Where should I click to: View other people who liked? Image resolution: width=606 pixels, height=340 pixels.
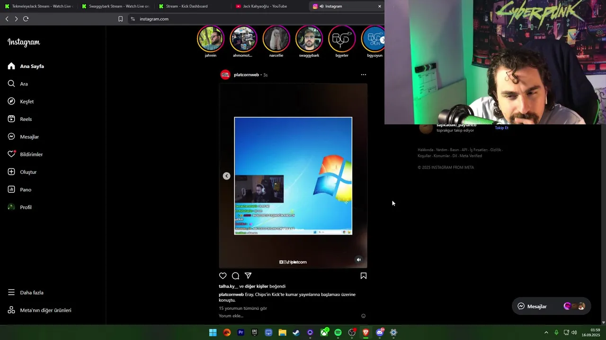point(257,286)
